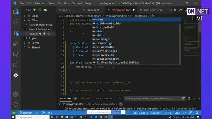
Task: Change encoding via UTF-8 status item
Action: (x=168, y=113)
